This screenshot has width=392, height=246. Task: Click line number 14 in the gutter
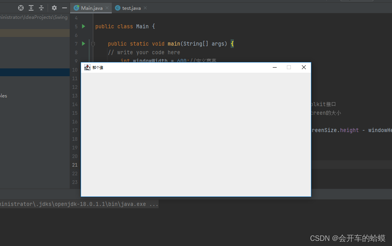point(75,104)
